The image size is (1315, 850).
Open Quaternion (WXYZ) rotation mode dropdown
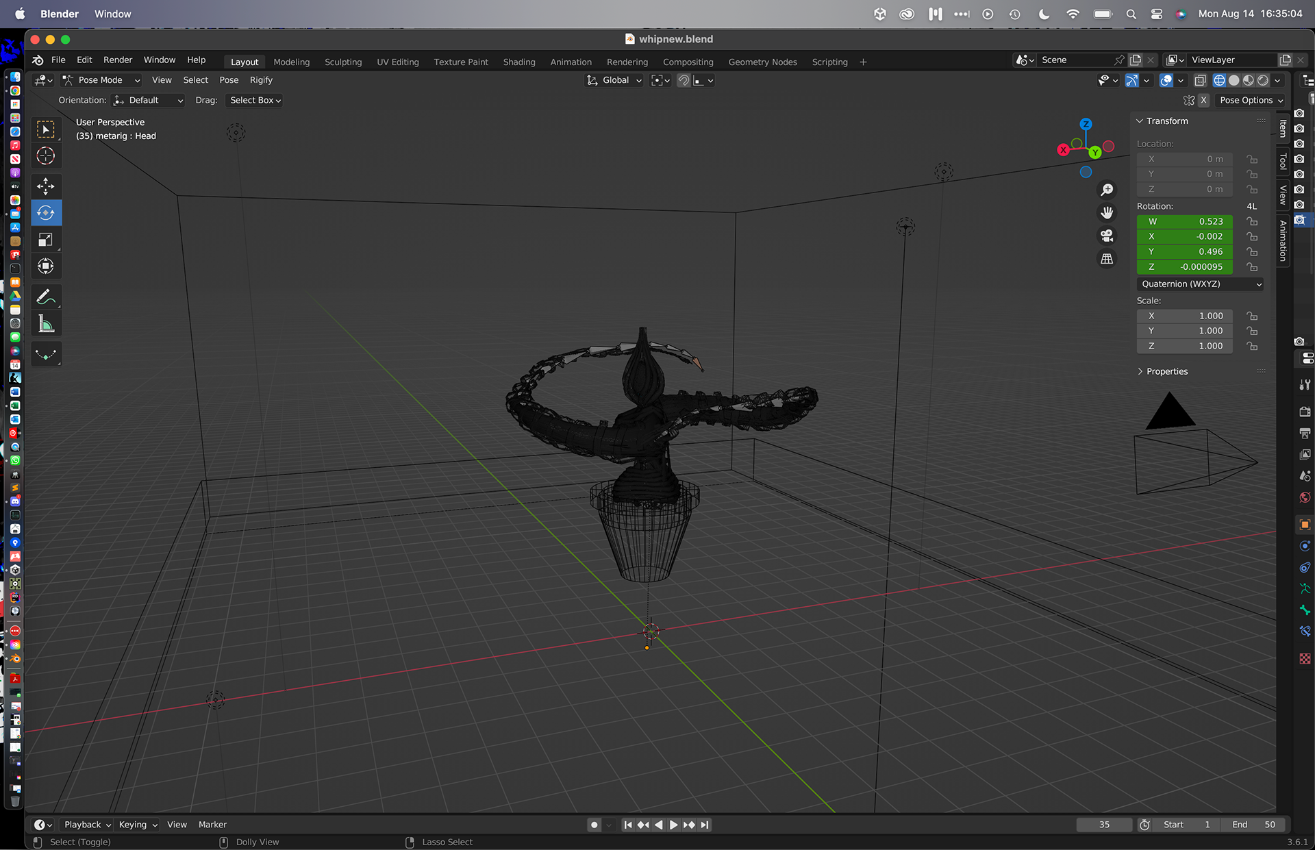pos(1200,284)
